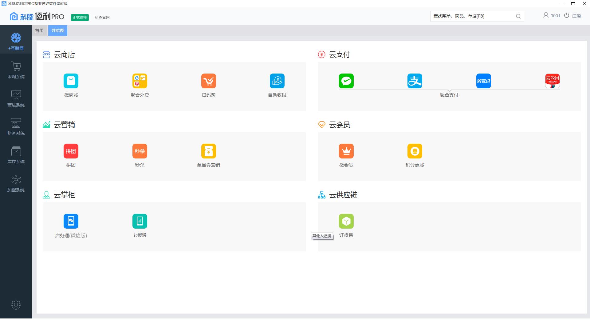Viewport: 590px width, 320px height.
Task: Switch to the 导航图 tab
Action: coord(58,30)
